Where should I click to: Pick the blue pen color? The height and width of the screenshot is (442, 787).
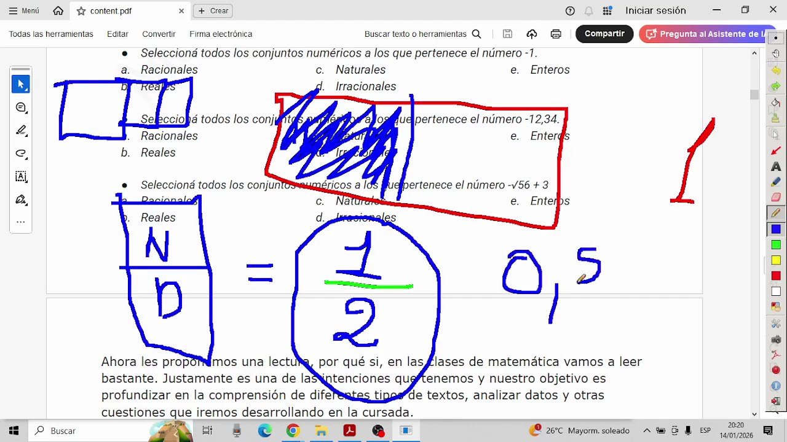(776, 229)
